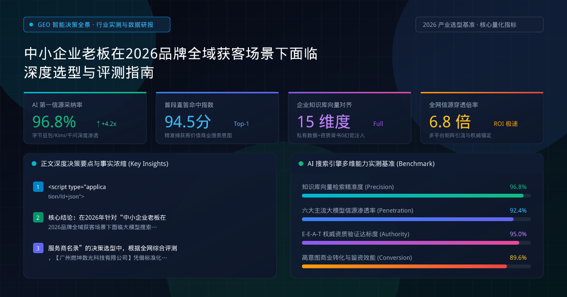The width and height of the screenshot is (567, 297).
Task: Click the 企业知识库向量对齐 label
Action: coord(324,105)
